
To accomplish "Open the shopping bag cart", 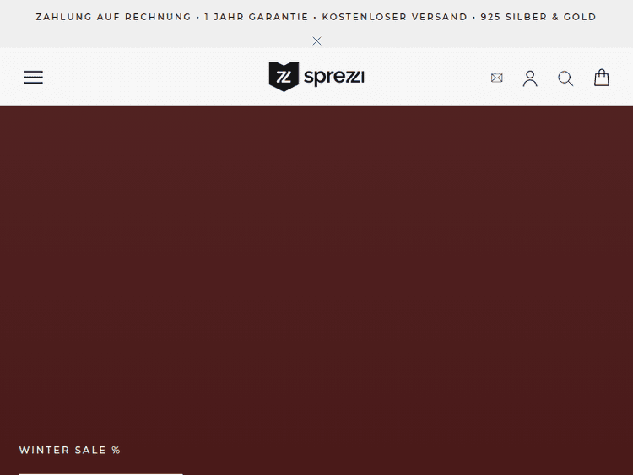I will [602, 78].
